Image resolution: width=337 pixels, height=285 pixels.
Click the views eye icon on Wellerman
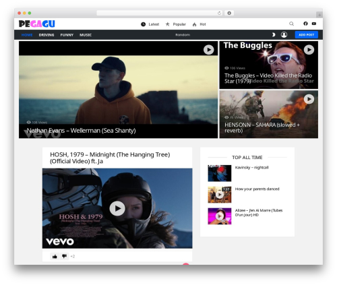coord(28,123)
